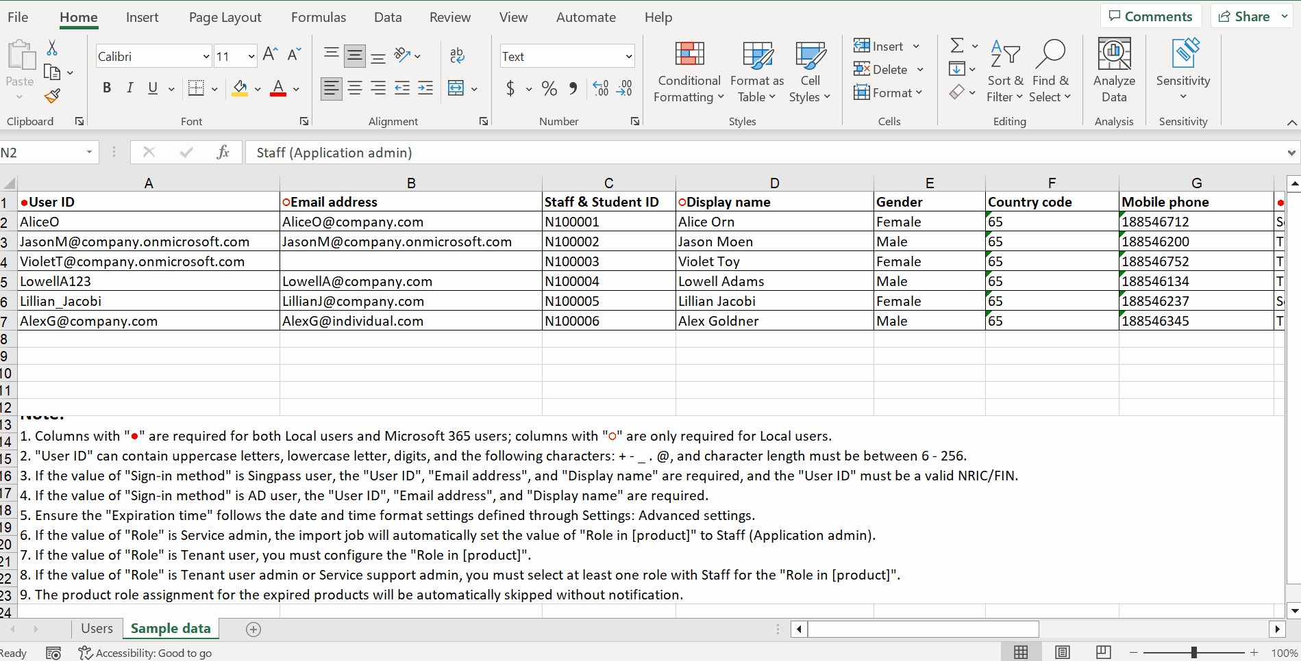The height and width of the screenshot is (661, 1301).
Task: Click the Cut scissors icon
Action: click(x=52, y=48)
